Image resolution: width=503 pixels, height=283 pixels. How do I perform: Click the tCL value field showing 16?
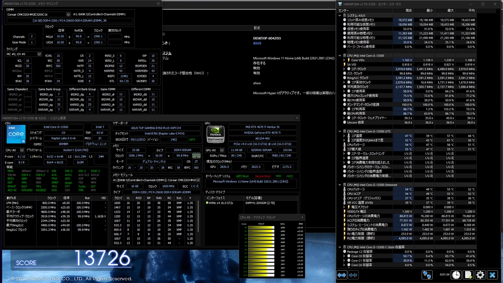click(28, 60)
